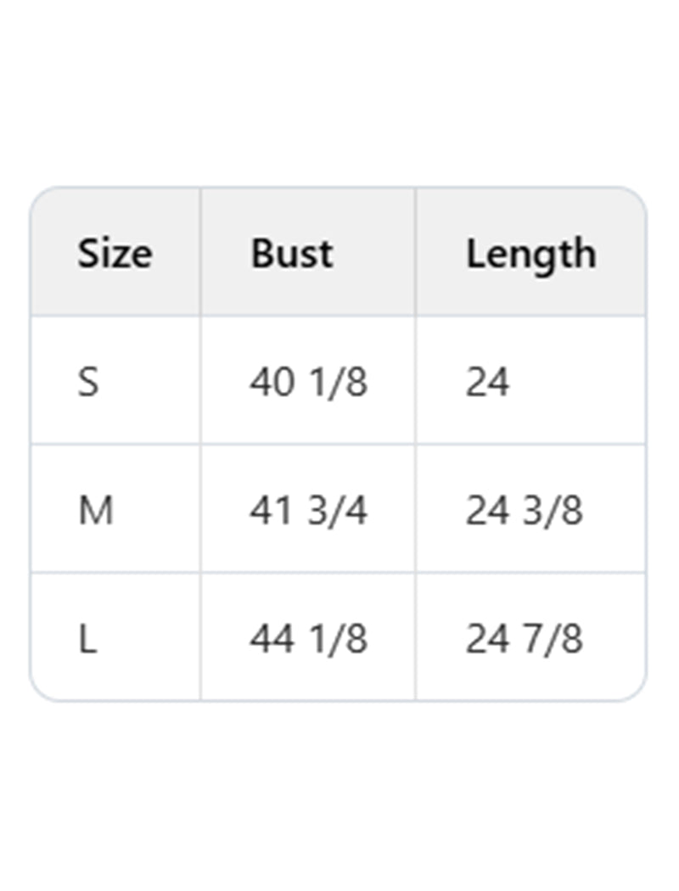Pick the 24 7/8 length value
The width and height of the screenshot is (679, 891).
point(524,639)
